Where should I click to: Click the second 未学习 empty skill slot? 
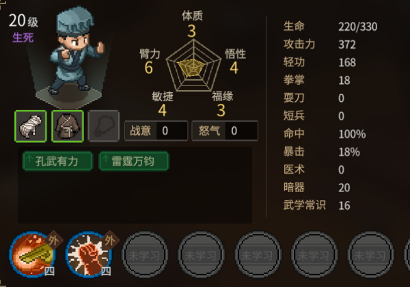click(201, 255)
